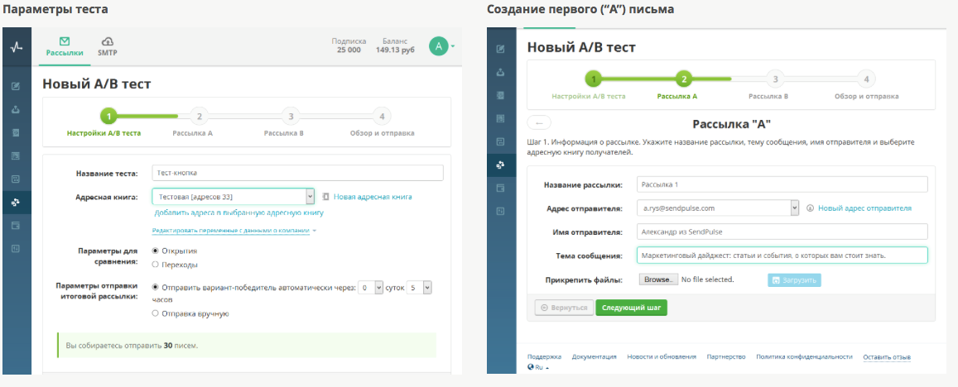Click the icon beside Новая адресная книга
Screen dimensions: 958x387
pyautogui.click(x=325, y=197)
